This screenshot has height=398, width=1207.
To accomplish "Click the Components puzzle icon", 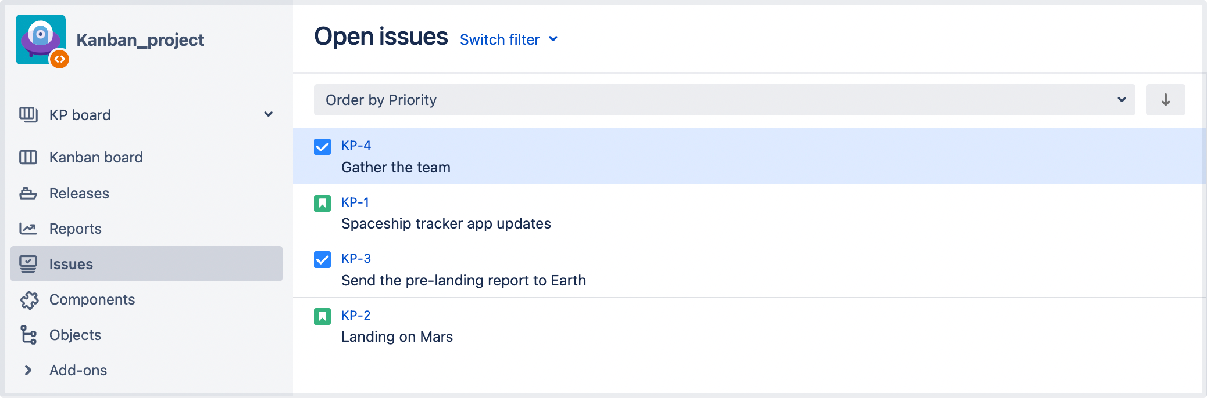I will (x=28, y=299).
